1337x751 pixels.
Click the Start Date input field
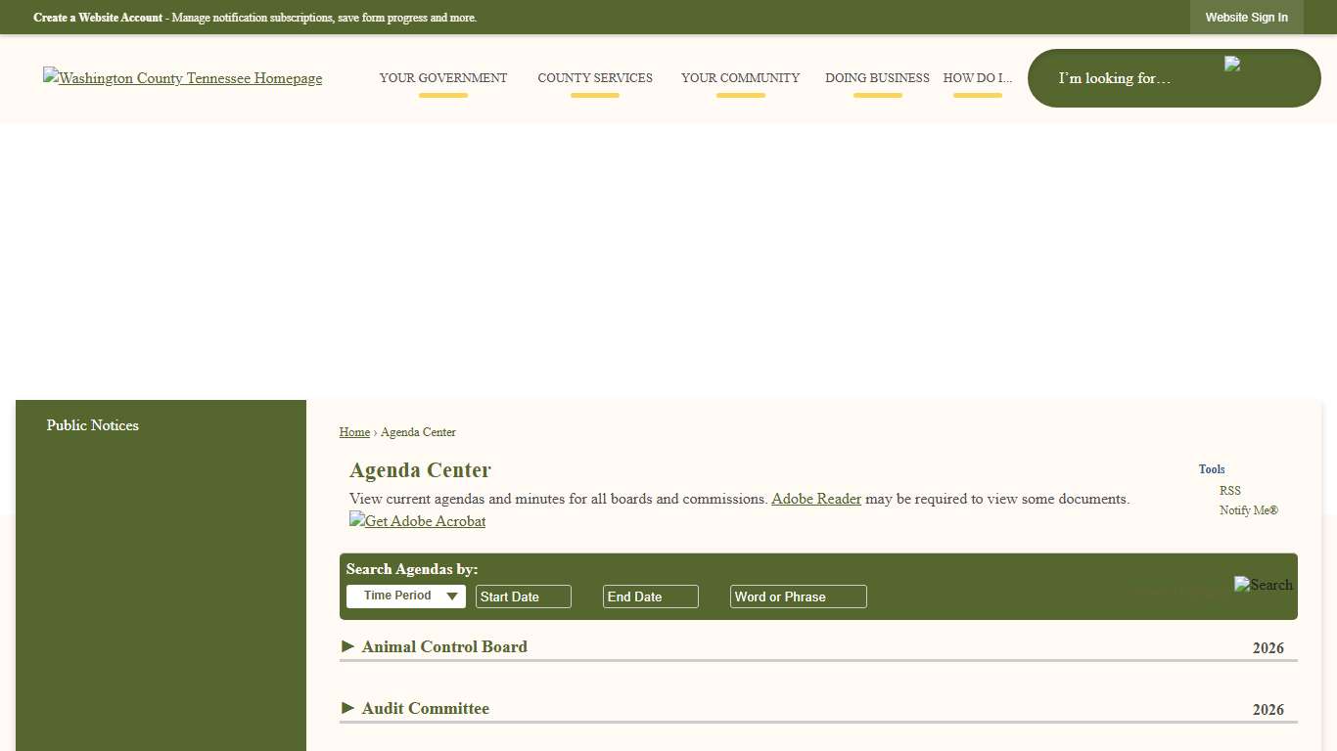click(523, 596)
